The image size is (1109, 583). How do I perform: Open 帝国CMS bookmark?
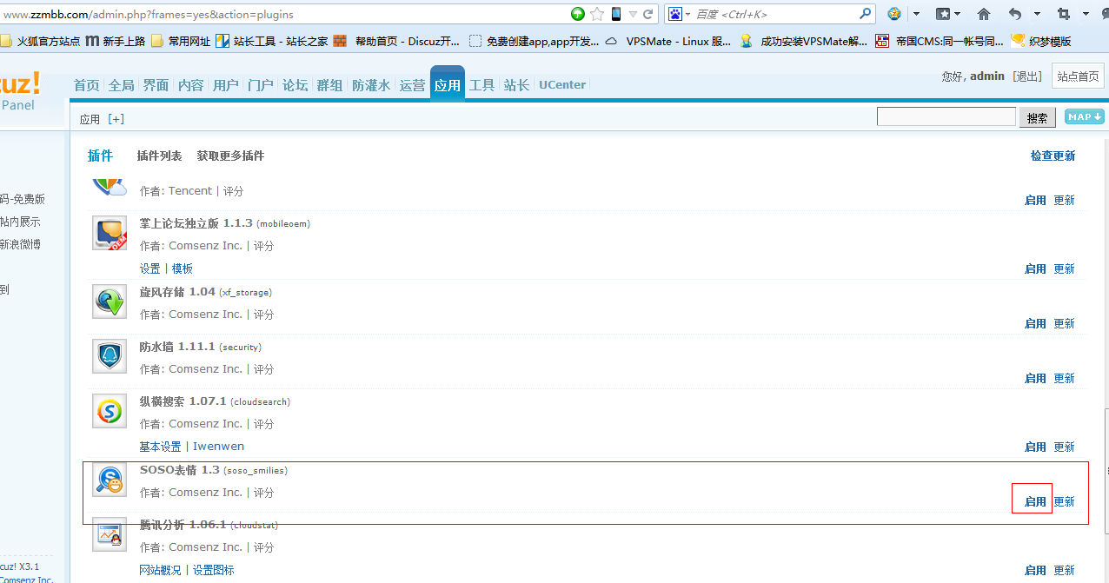click(940, 41)
